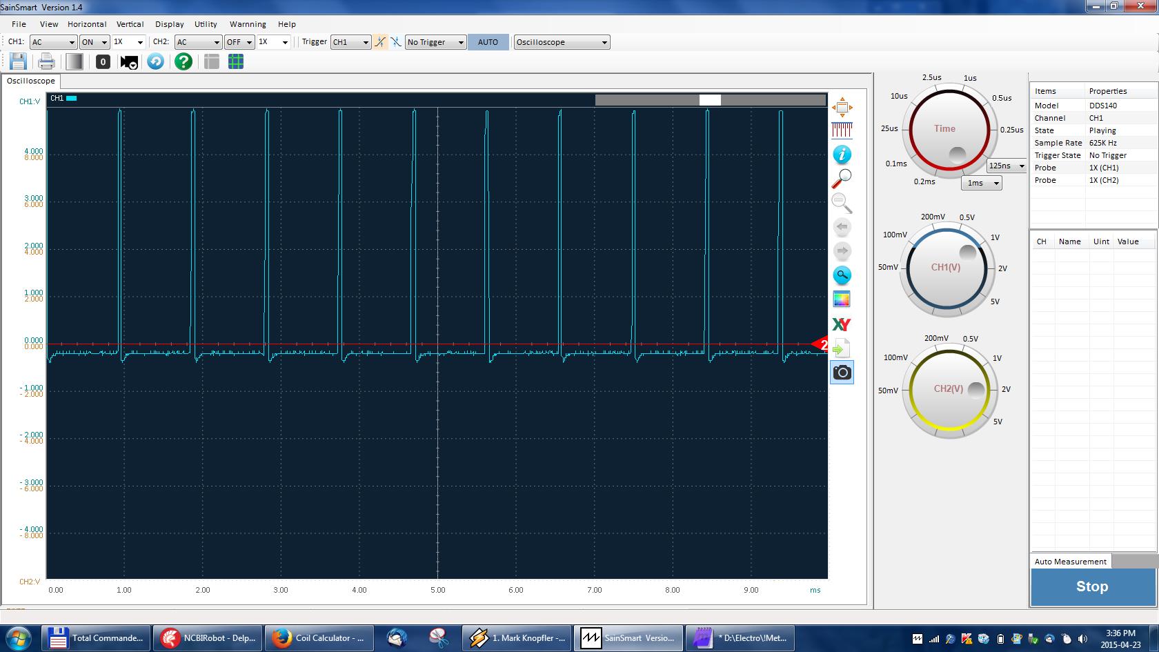
Task: Toggle rising edge trigger slope
Action: 380,42
